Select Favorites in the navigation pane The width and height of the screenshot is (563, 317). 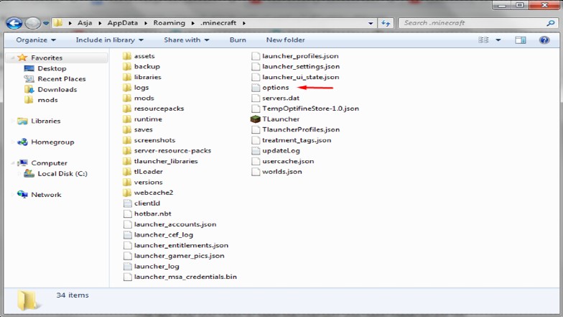[46, 58]
